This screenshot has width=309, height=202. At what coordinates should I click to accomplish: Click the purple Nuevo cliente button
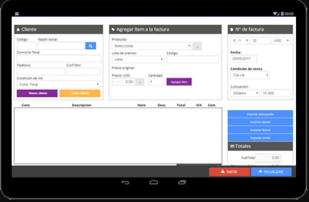[x=37, y=93]
